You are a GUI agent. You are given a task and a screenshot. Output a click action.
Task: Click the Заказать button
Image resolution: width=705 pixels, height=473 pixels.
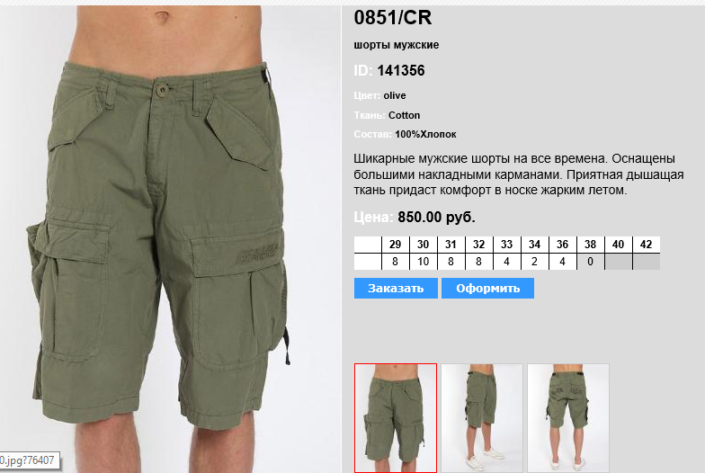point(396,288)
